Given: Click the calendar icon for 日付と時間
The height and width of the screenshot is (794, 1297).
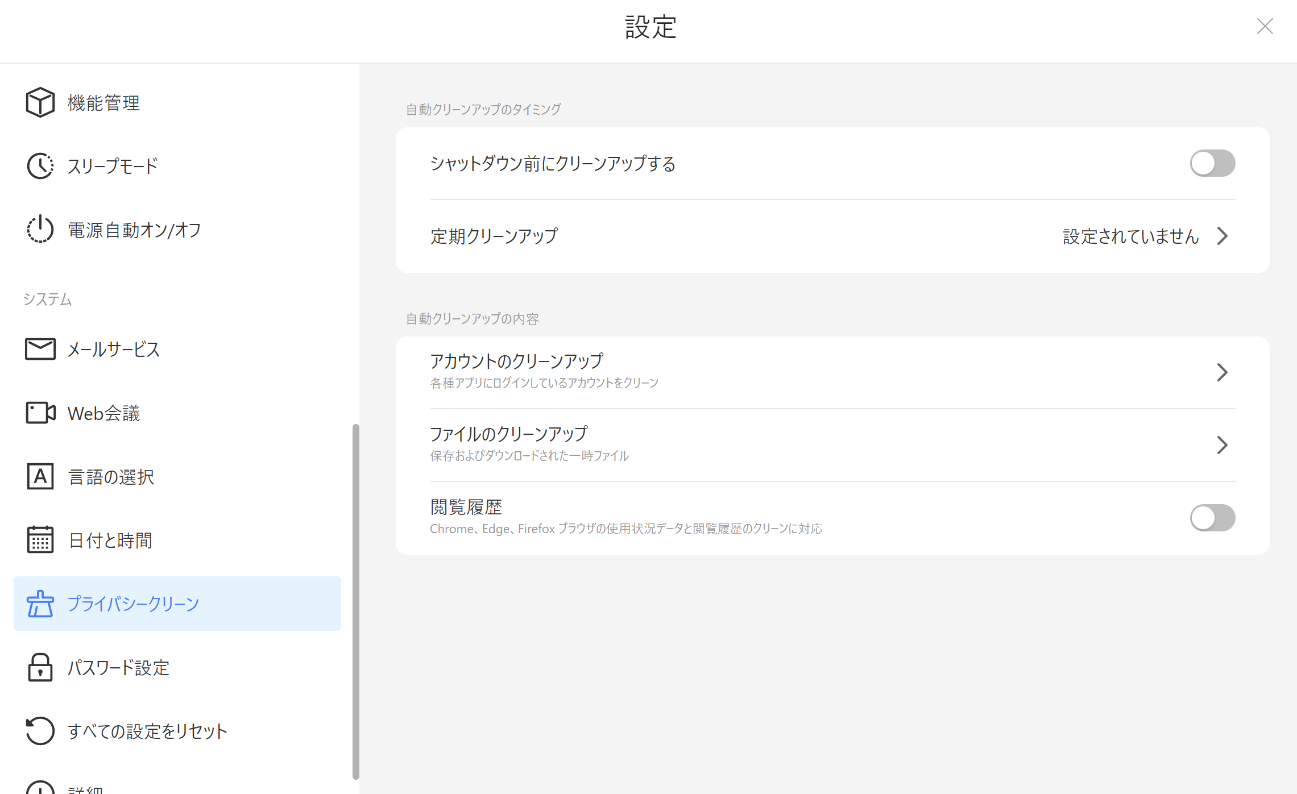Looking at the screenshot, I should tap(40, 540).
